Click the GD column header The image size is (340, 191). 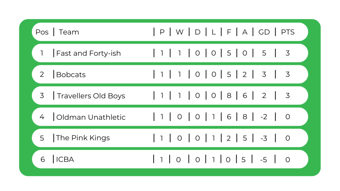[x=264, y=32]
